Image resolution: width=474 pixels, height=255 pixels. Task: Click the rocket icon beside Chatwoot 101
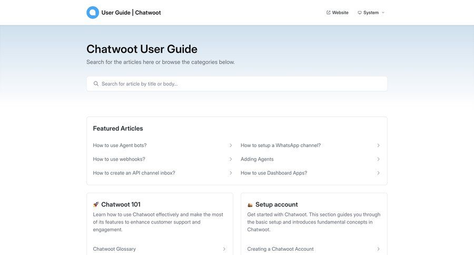pos(96,204)
